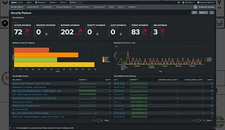Open 'ESCU - Monitor Email For Brand Abuse' rule
The width and height of the screenshot is (225, 130).
click(x=30, y=95)
